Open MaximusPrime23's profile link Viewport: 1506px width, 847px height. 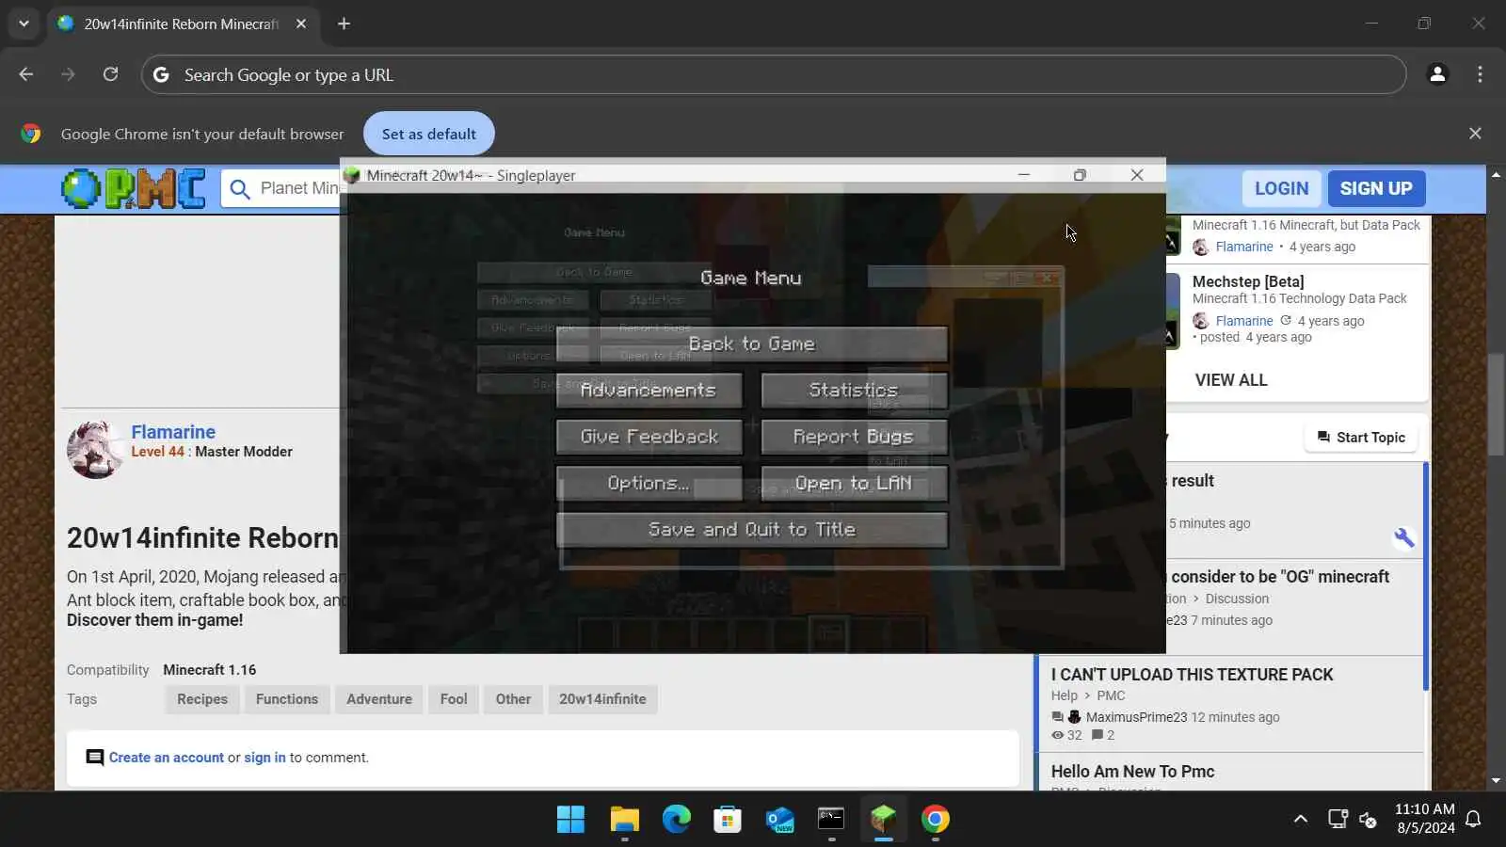tap(1136, 717)
